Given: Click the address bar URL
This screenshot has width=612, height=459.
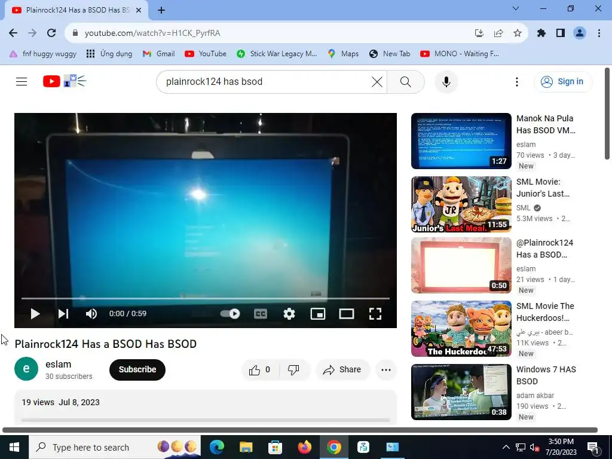Looking at the screenshot, I should coord(152,33).
